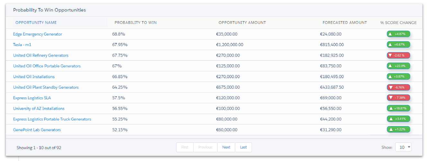Open the Tesla - m1 opportunity link
The width and height of the screenshot is (428, 161).
[x=22, y=45]
